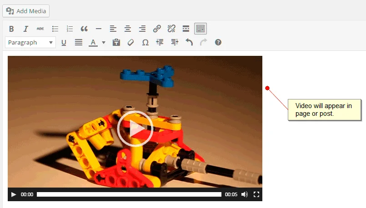Image resolution: width=366 pixels, height=208 pixels.
Task: Align text right
Action: click(x=142, y=29)
